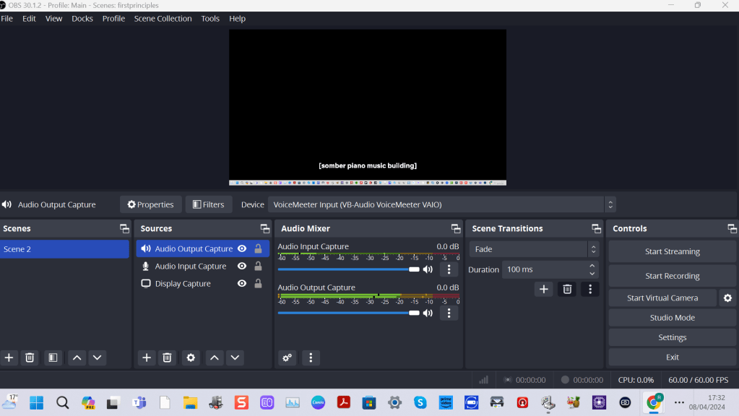Open the View menu

click(x=53, y=18)
